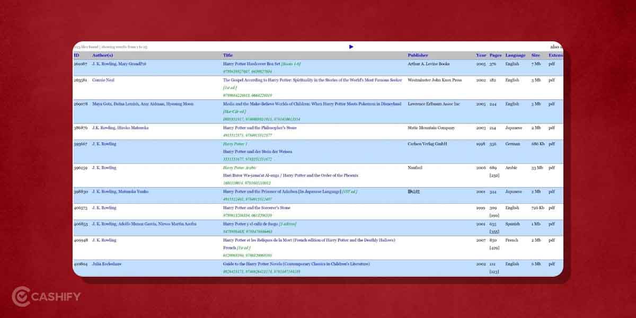Open author J. K. Rowling, Matsuoka Yuuko
Screen dimensions: 636x318
[121, 191]
